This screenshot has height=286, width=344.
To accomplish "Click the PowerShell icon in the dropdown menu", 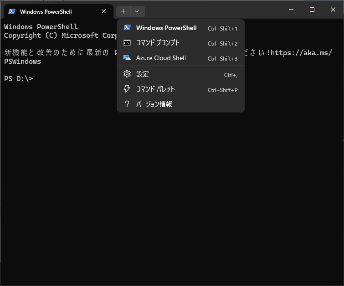I will (127, 28).
